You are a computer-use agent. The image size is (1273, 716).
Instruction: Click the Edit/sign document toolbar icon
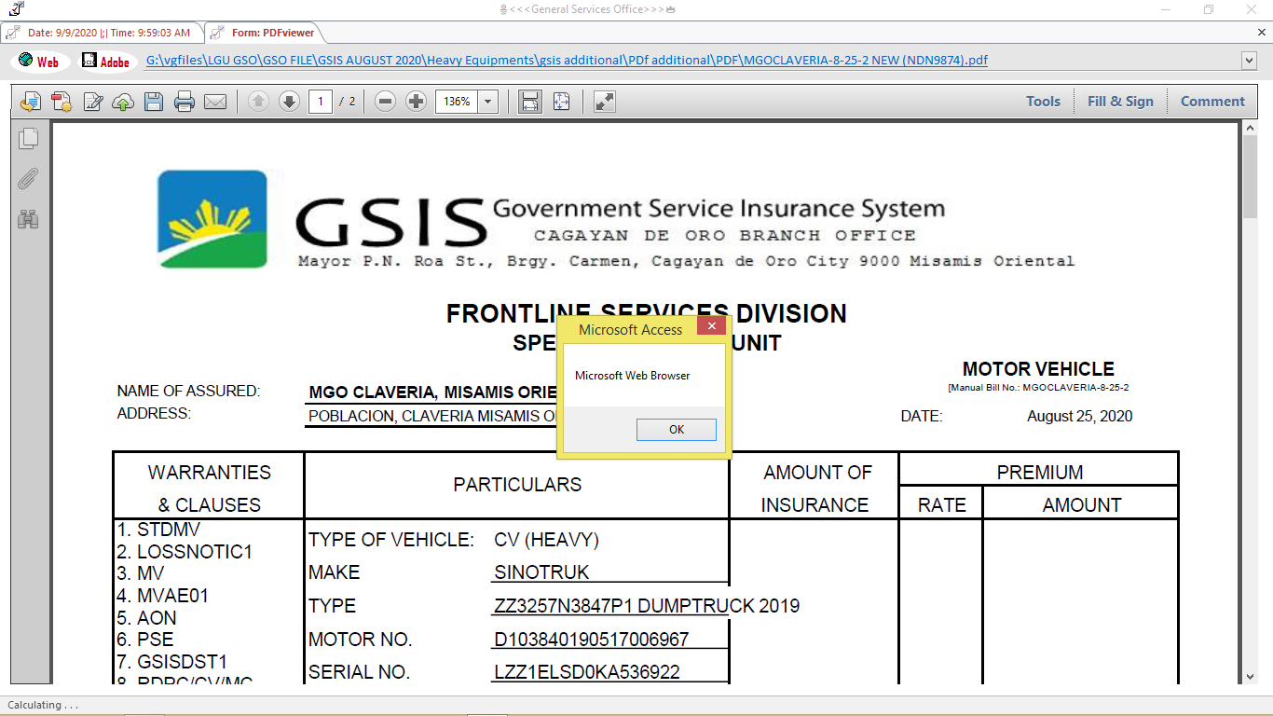point(92,102)
